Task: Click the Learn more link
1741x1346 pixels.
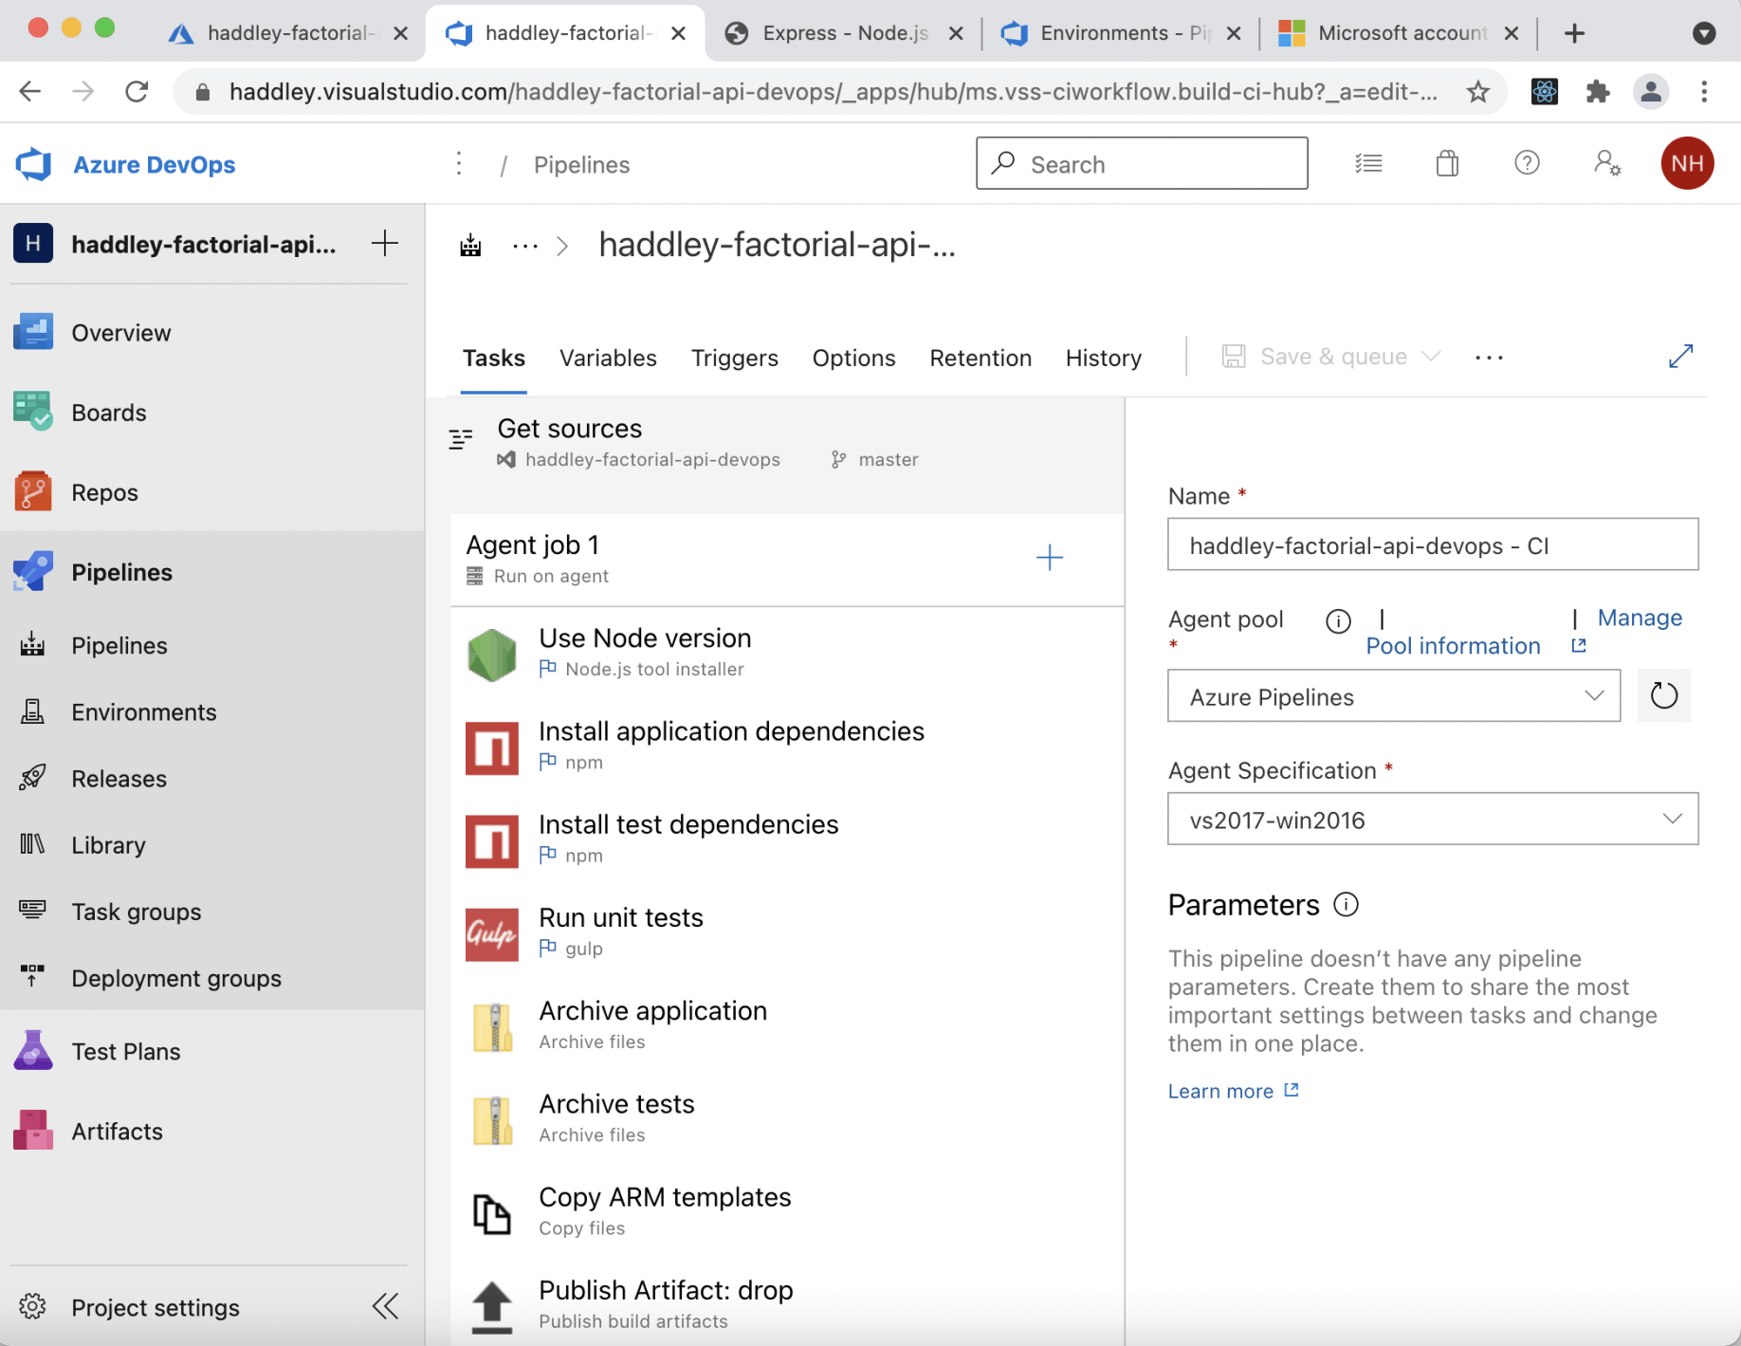Action: pos(1220,1091)
